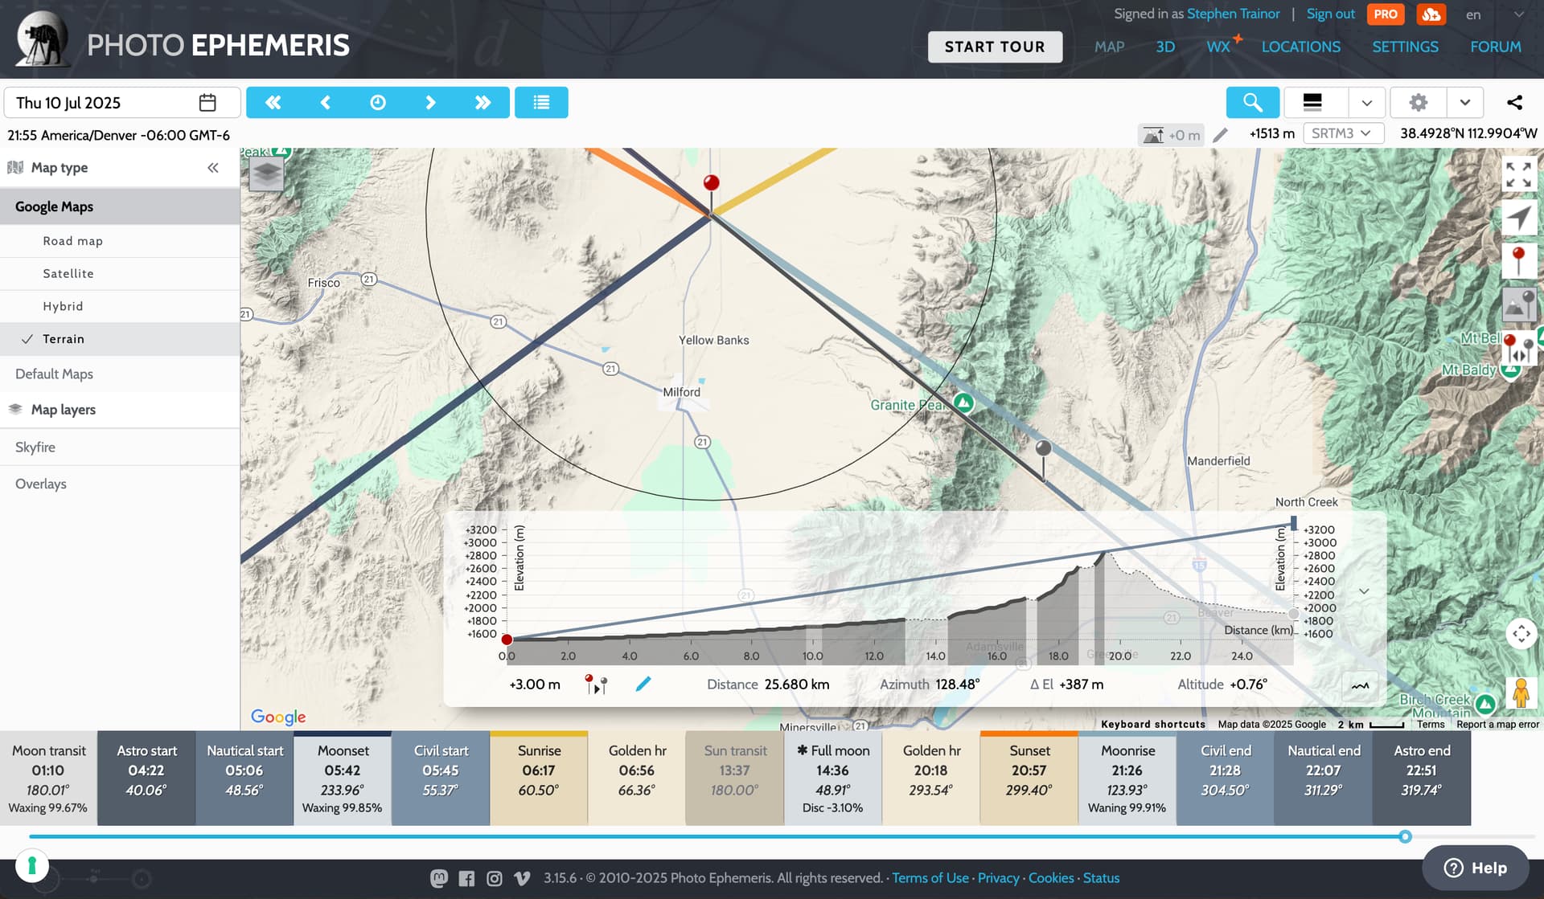Select the checked Terrain map type
Image resolution: width=1544 pixels, height=899 pixels.
click(120, 339)
